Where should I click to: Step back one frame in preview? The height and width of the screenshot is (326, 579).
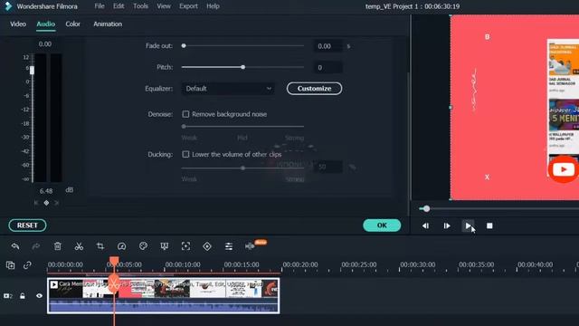coord(425,225)
